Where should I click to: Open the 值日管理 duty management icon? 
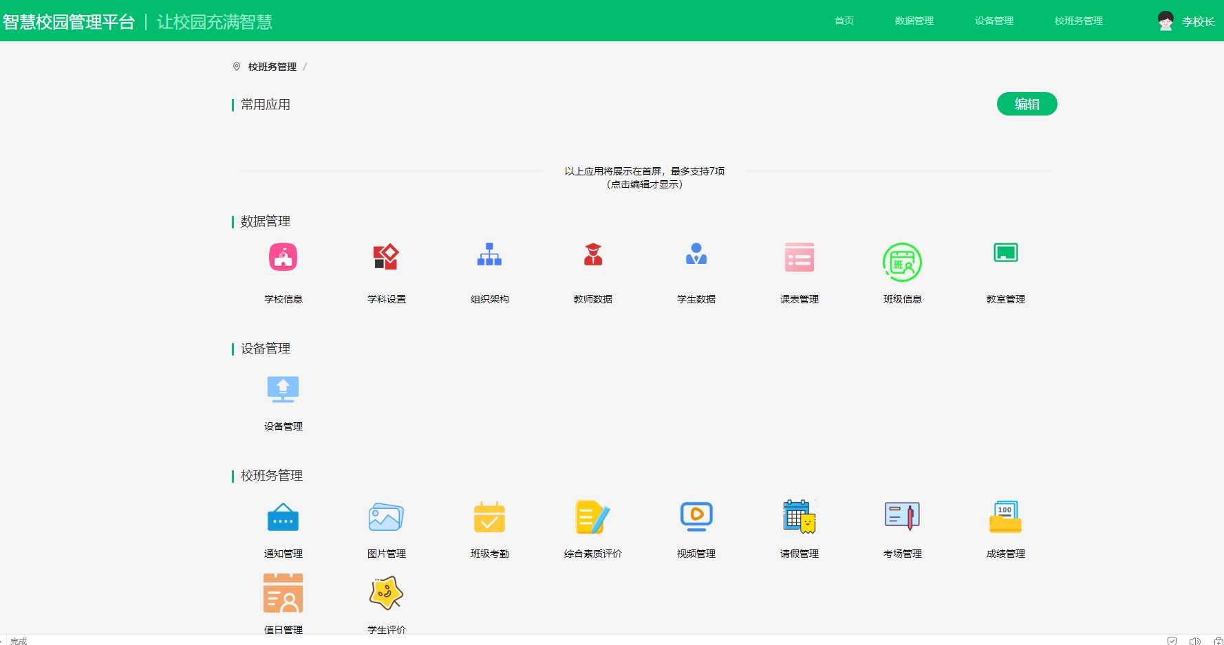tap(283, 593)
